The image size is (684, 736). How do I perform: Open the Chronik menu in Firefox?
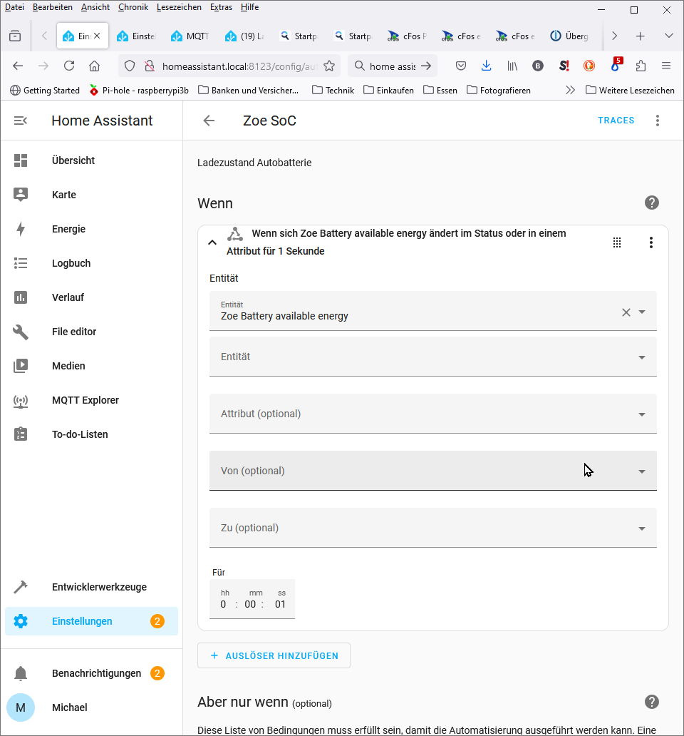(133, 7)
